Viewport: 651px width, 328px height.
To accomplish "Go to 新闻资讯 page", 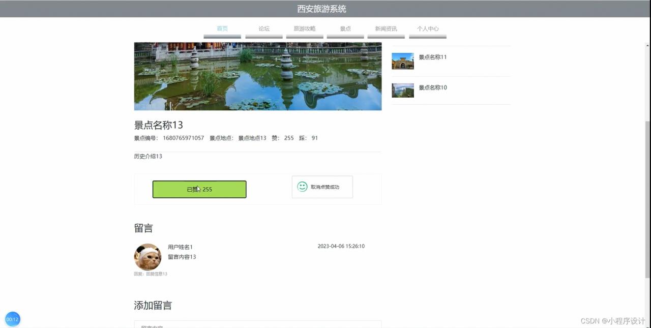I will [386, 28].
